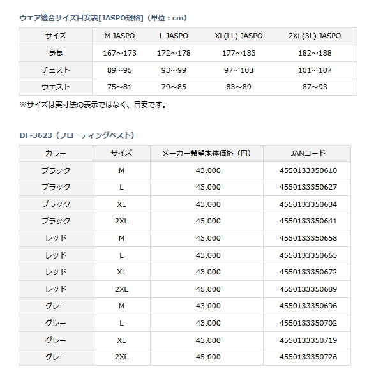Click JAN code 4550133350610

pyautogui.click(x=308, y=170)
